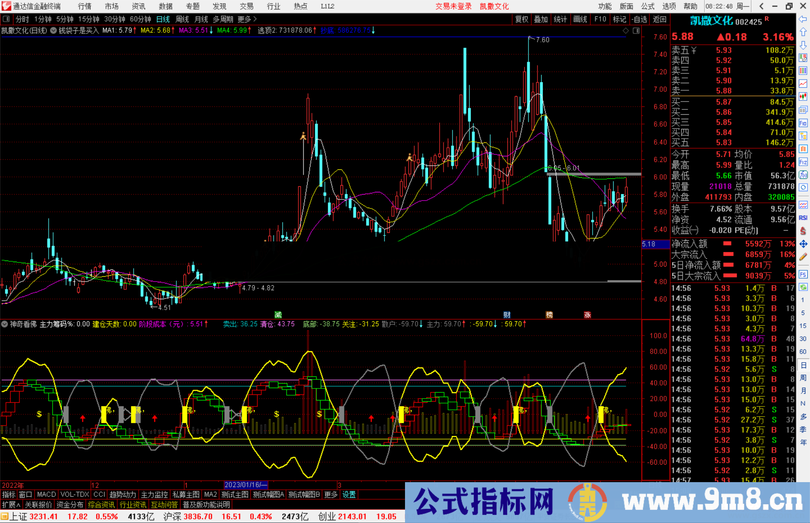Click the 2023/01/16 date marker on timeline
This screenshot has height=523, width=810.
246,485
